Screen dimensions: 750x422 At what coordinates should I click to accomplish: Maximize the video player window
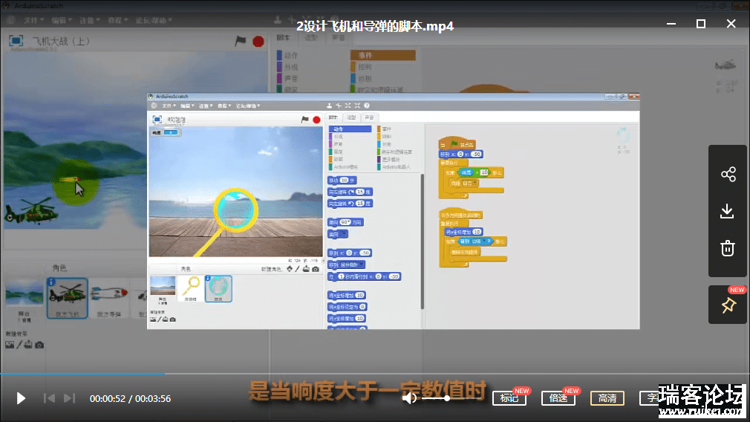pyautogui.click(x=700, y=24)
